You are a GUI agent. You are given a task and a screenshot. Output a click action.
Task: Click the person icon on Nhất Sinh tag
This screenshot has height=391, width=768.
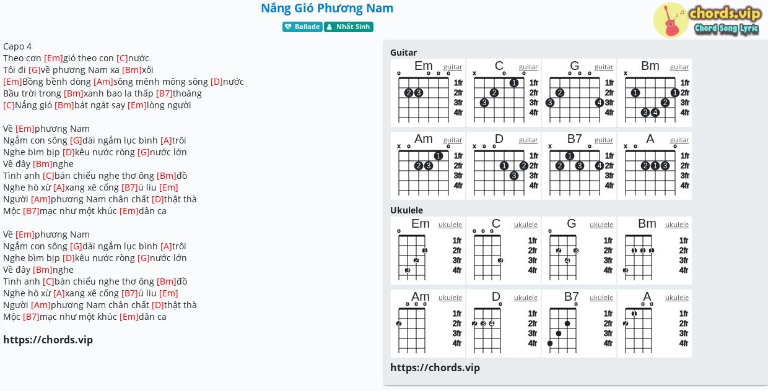(329, 27)
